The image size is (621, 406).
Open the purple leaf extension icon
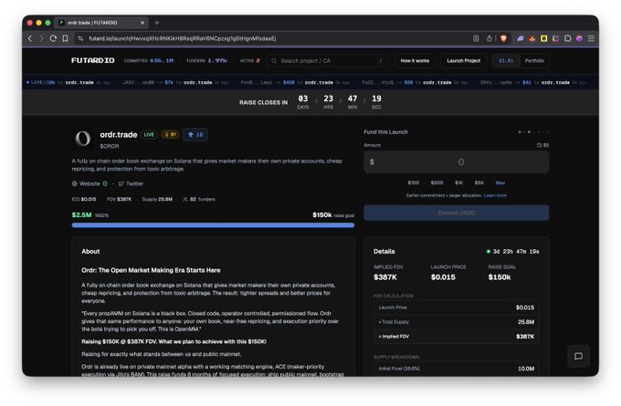tap(521, 38)
